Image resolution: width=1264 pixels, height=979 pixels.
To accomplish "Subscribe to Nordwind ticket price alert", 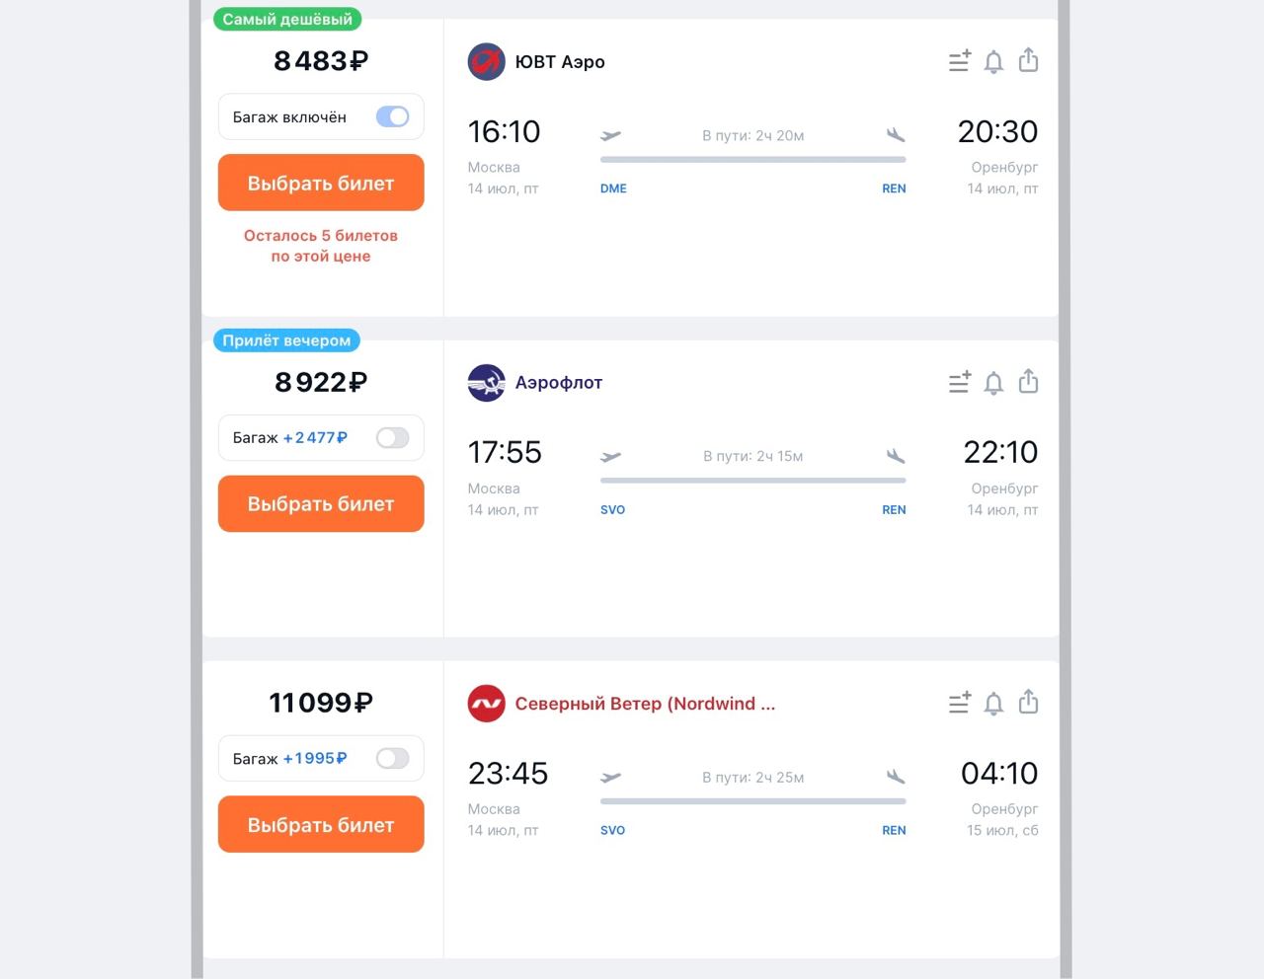I will pyautogui.click(x=993, y=704).
